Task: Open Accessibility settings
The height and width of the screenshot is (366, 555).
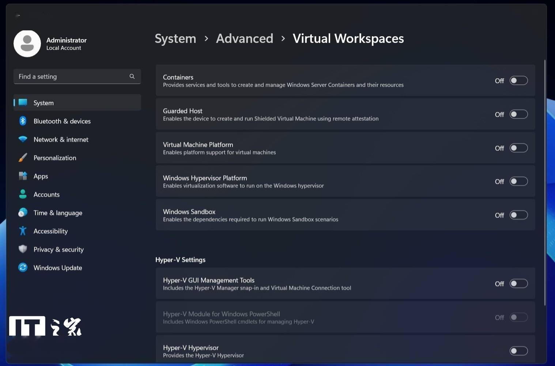Action: (x=77, y=231)
